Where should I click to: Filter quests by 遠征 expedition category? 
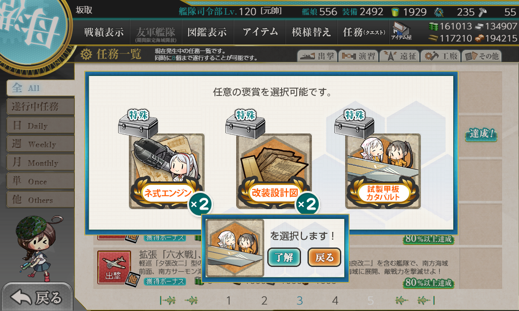click(x=399, y=56)
